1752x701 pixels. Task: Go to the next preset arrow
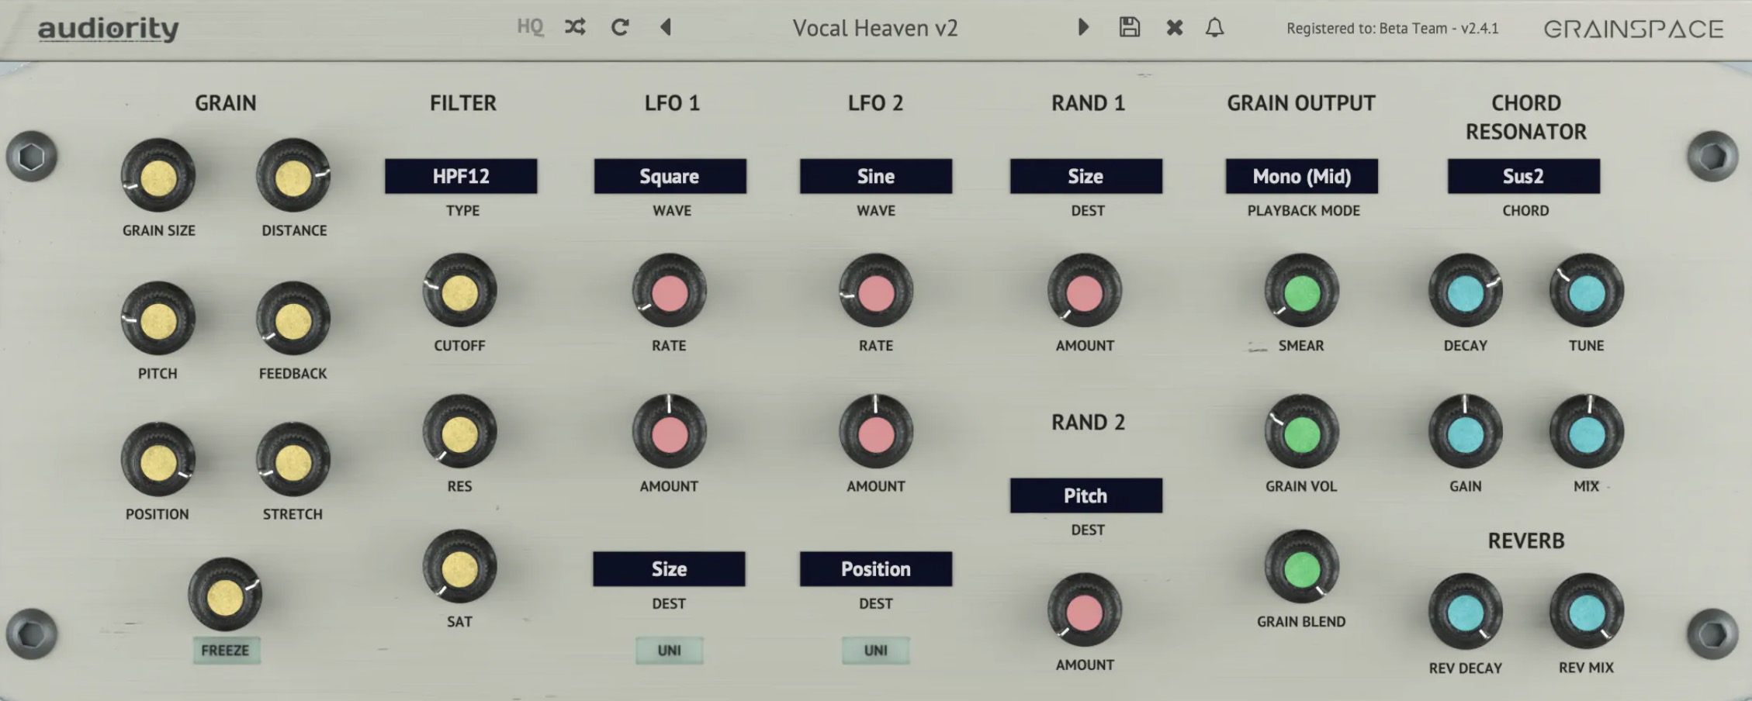click(1083, 27)
